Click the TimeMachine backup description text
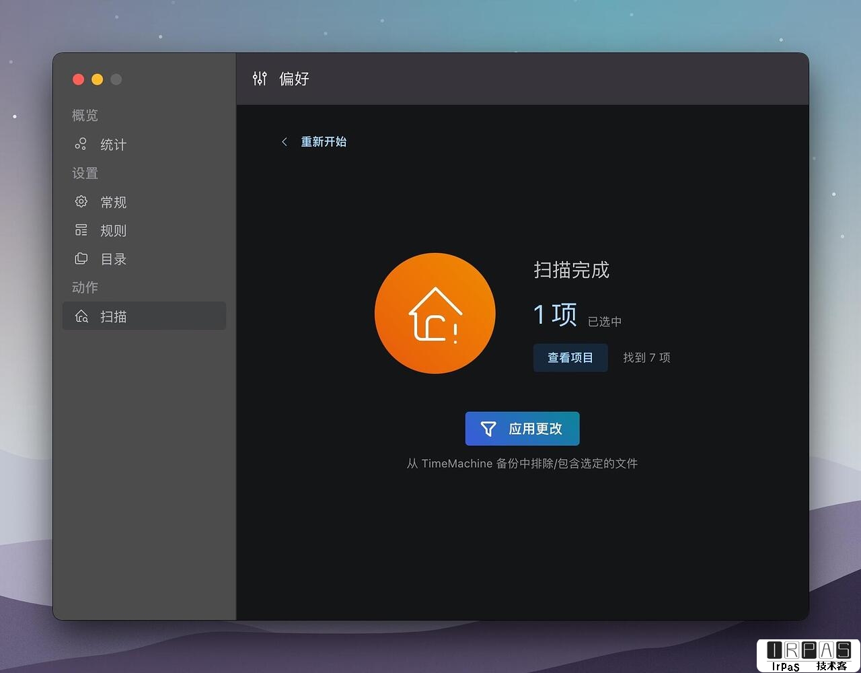Viewport: 861px width, 673px height. point(522,464)
